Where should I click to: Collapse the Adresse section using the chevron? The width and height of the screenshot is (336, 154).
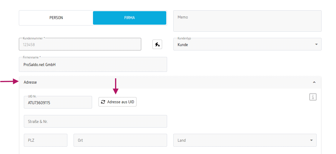pyautogui.click(x=314, y=82)
